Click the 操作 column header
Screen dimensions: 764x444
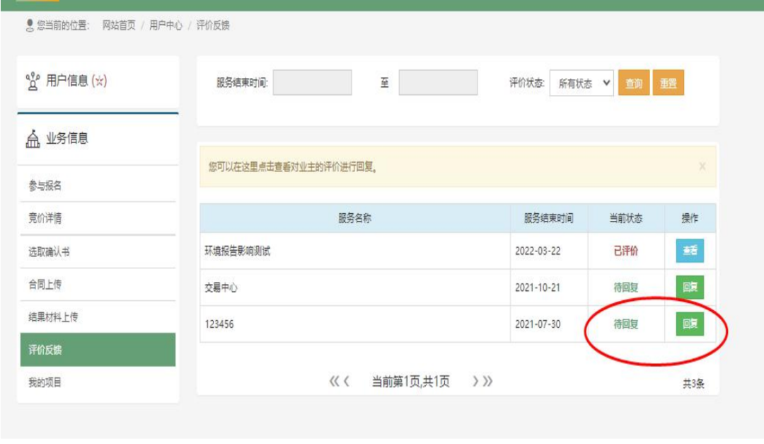pos(690,218)
